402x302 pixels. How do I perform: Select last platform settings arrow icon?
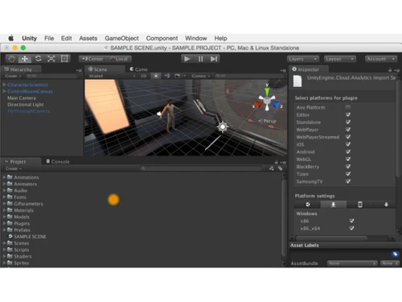pyautogui.click(x=386, y=205)
